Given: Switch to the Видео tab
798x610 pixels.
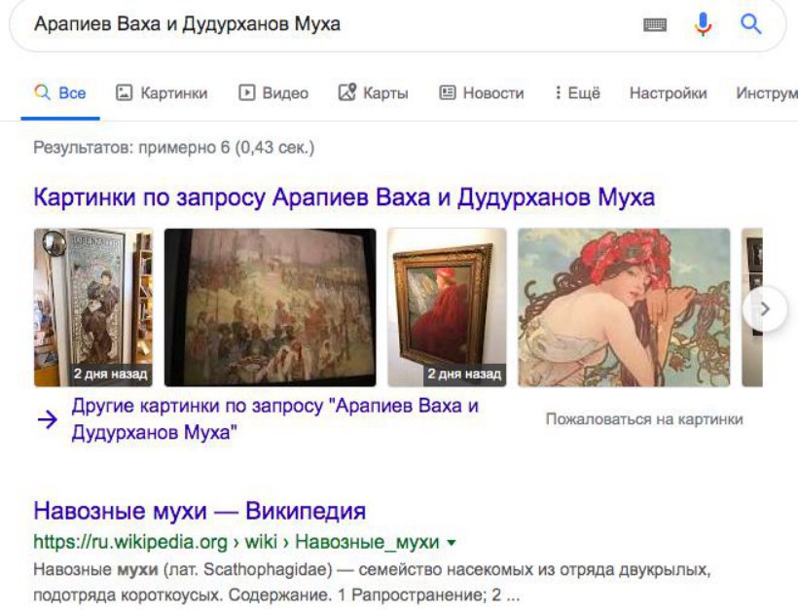Looking at the screenshot, I should pyautogui.click(x=273, y=93).
